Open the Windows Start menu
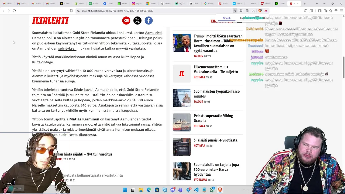 click(x=125, y=190)
